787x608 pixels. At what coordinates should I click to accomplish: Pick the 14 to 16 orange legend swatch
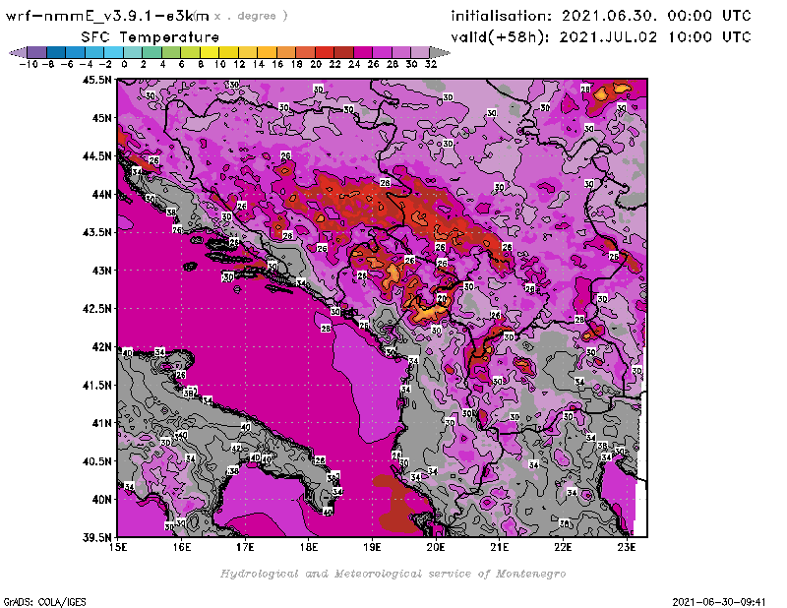pyautogui.click(x=267, y=52)
